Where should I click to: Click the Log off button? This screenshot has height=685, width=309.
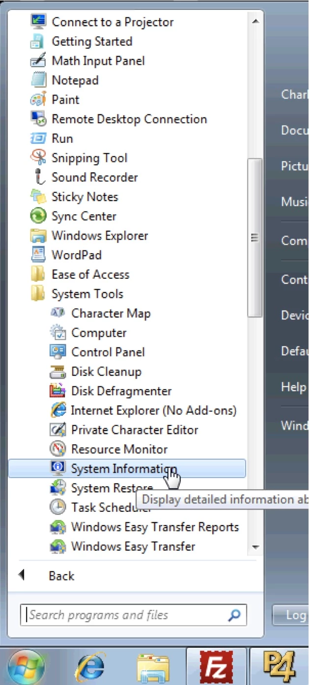pos(290,615)
